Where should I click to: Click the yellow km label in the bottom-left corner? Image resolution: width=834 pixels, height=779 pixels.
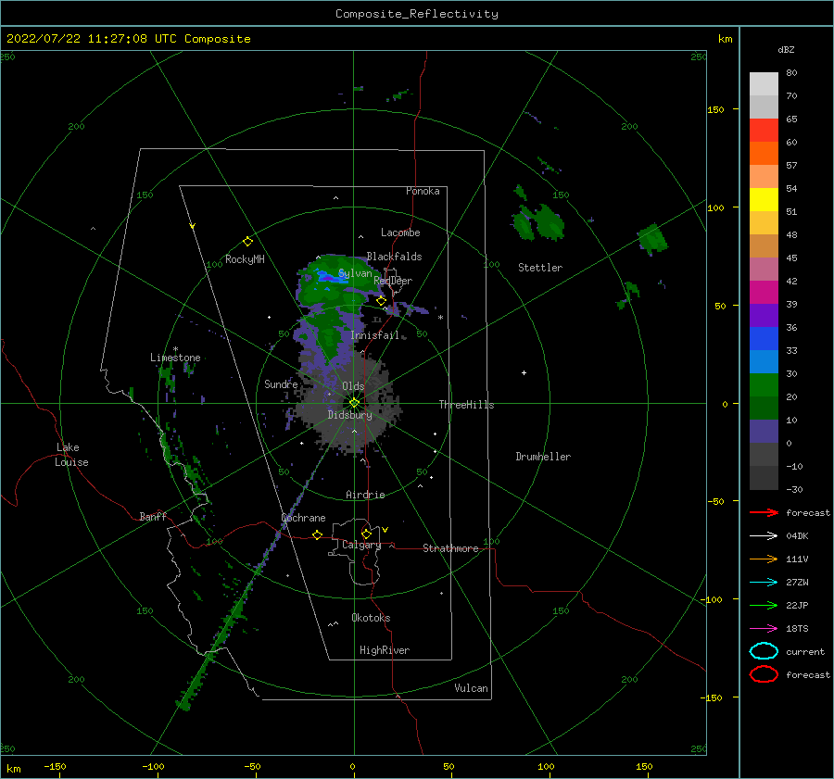(13, 769)
